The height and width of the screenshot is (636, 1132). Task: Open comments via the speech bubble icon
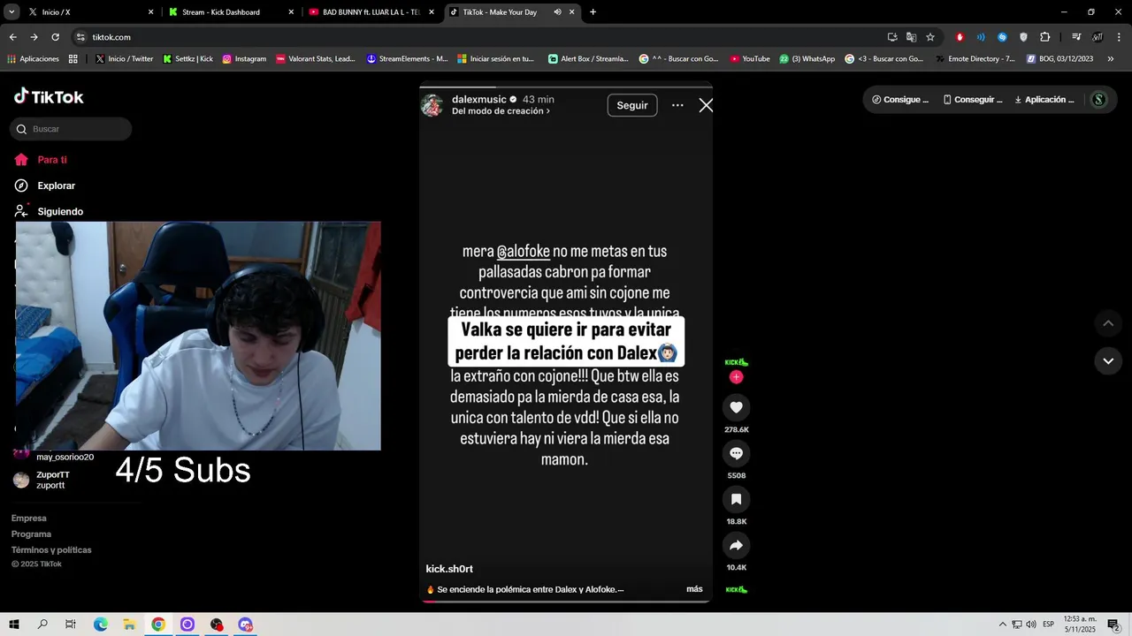click(736, 453)
